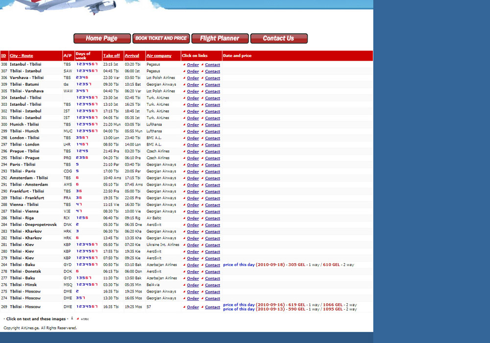Click red arrow icon before Order in row 308
The width and height of the screenshot is (490, 343).
(184, 65)
